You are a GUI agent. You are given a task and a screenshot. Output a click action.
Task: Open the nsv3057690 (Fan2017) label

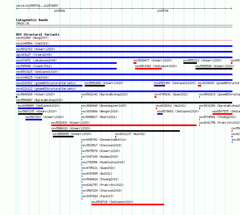(98, 196)
